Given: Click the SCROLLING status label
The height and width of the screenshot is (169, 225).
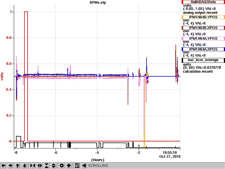Looking at the screenshot, I should [x=98, y=166].
